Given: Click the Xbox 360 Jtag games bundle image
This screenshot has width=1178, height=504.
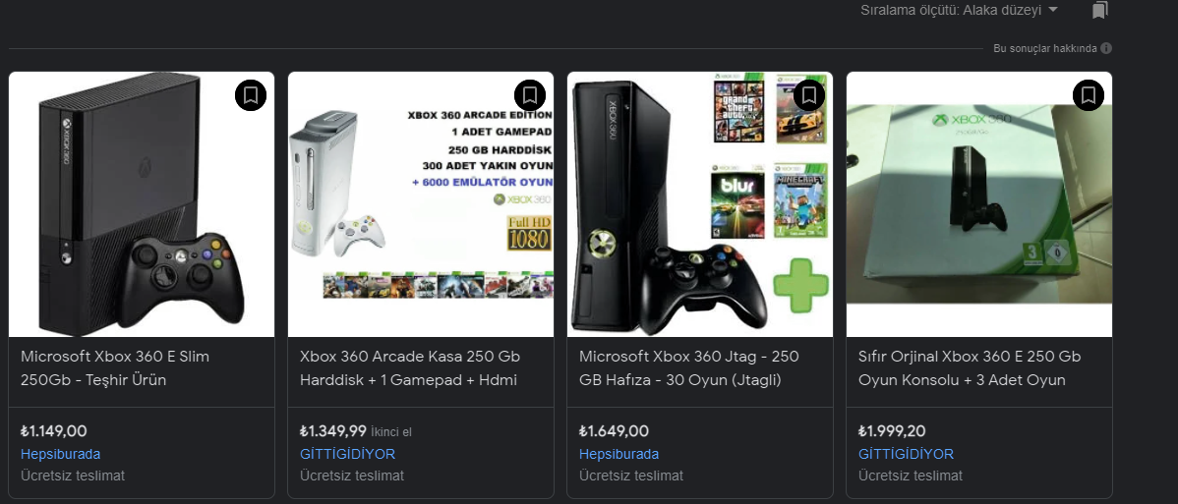Looking at the screenshot, I should (700, 204).
